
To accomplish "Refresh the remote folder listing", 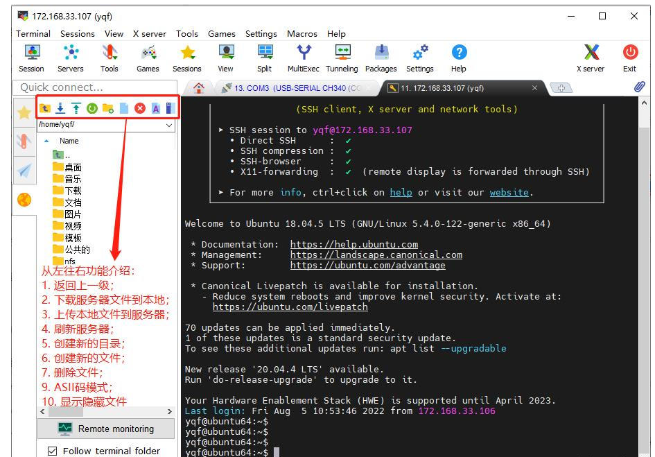I will pyautogui.click(x=92, y=108).
